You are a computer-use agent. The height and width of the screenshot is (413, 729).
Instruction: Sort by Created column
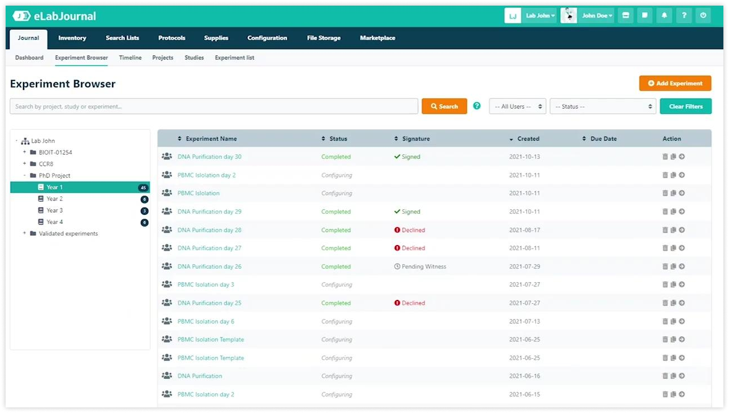pos(524,139)
